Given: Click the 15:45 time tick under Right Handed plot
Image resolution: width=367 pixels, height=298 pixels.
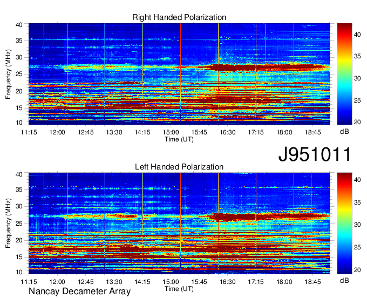Looking at the screenshot, I should coord(199,132).
